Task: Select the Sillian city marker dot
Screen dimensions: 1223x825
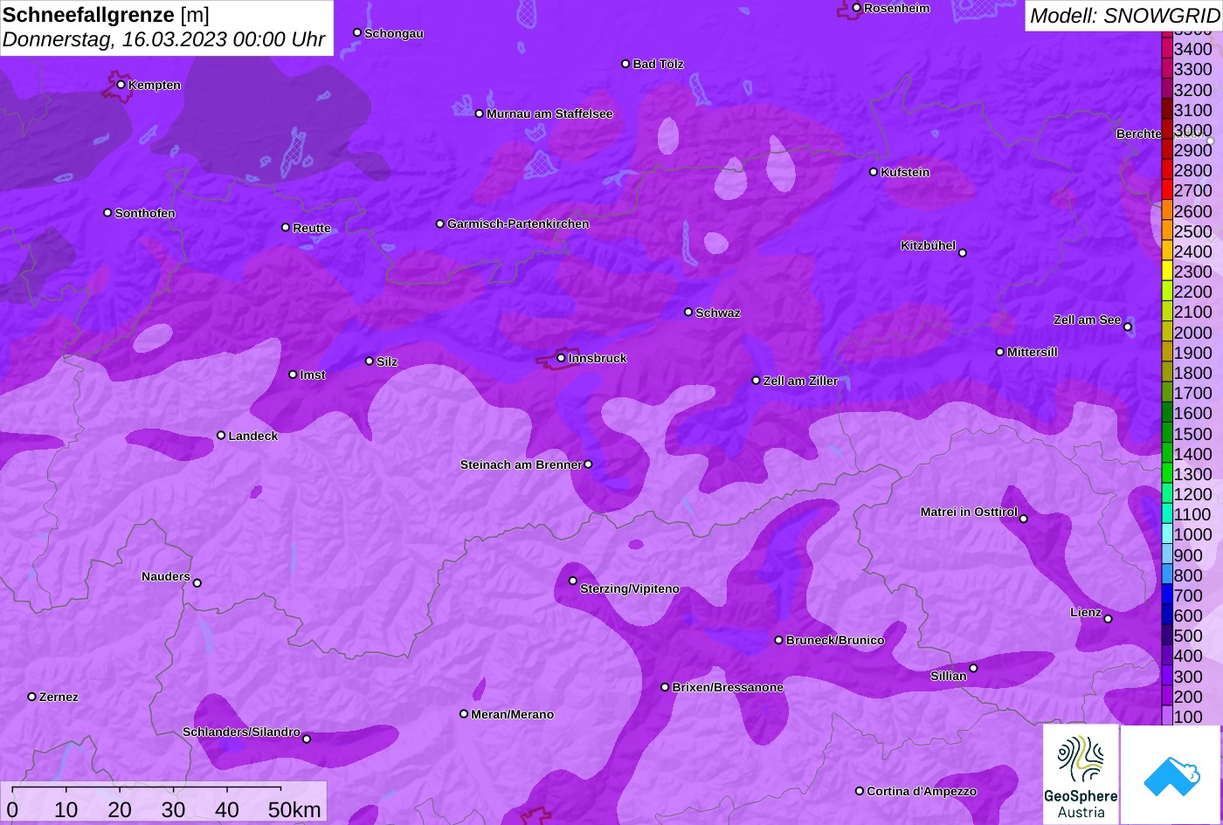Action: click(x=973, y=669)
